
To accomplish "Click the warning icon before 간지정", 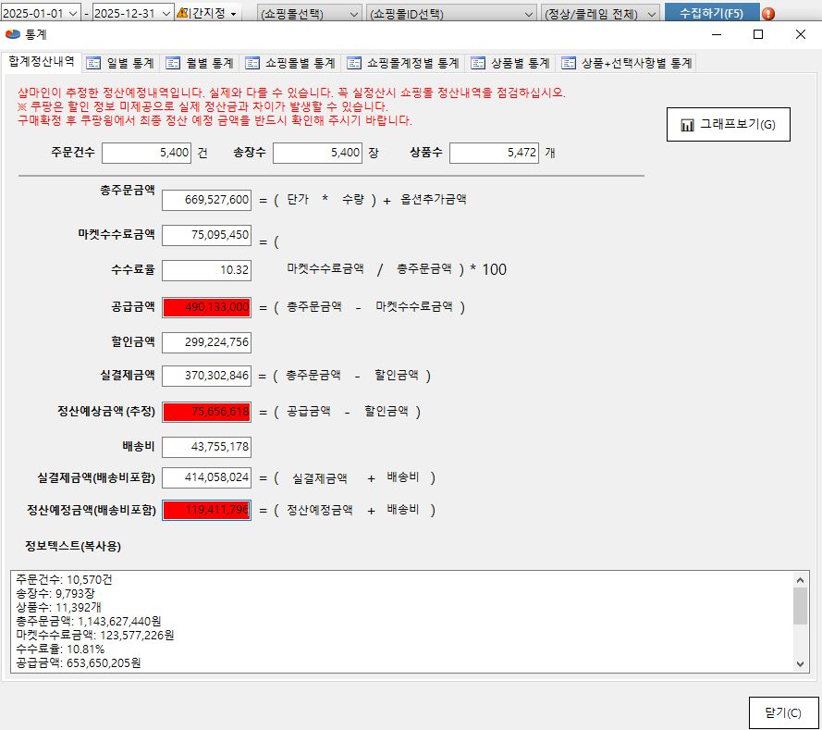I will coord(182,14).
